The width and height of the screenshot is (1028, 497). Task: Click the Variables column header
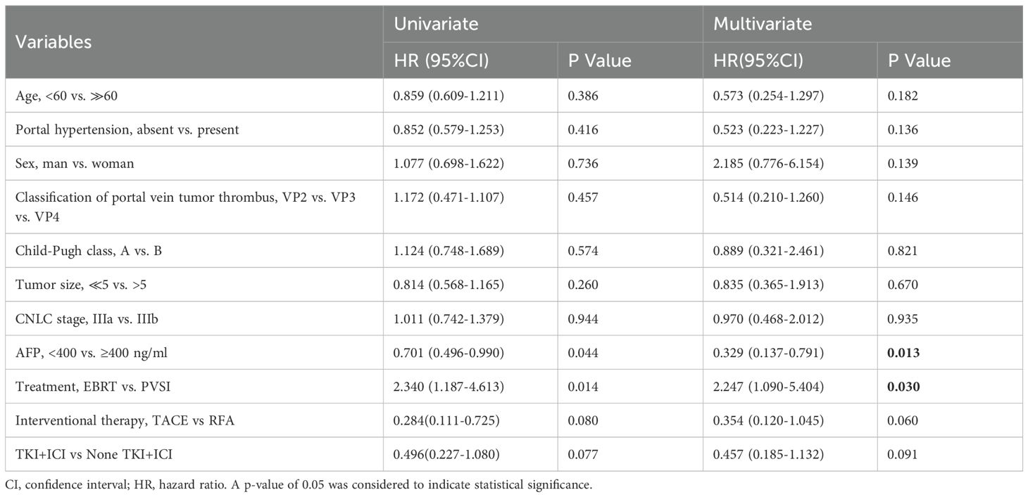pos(54,41)
